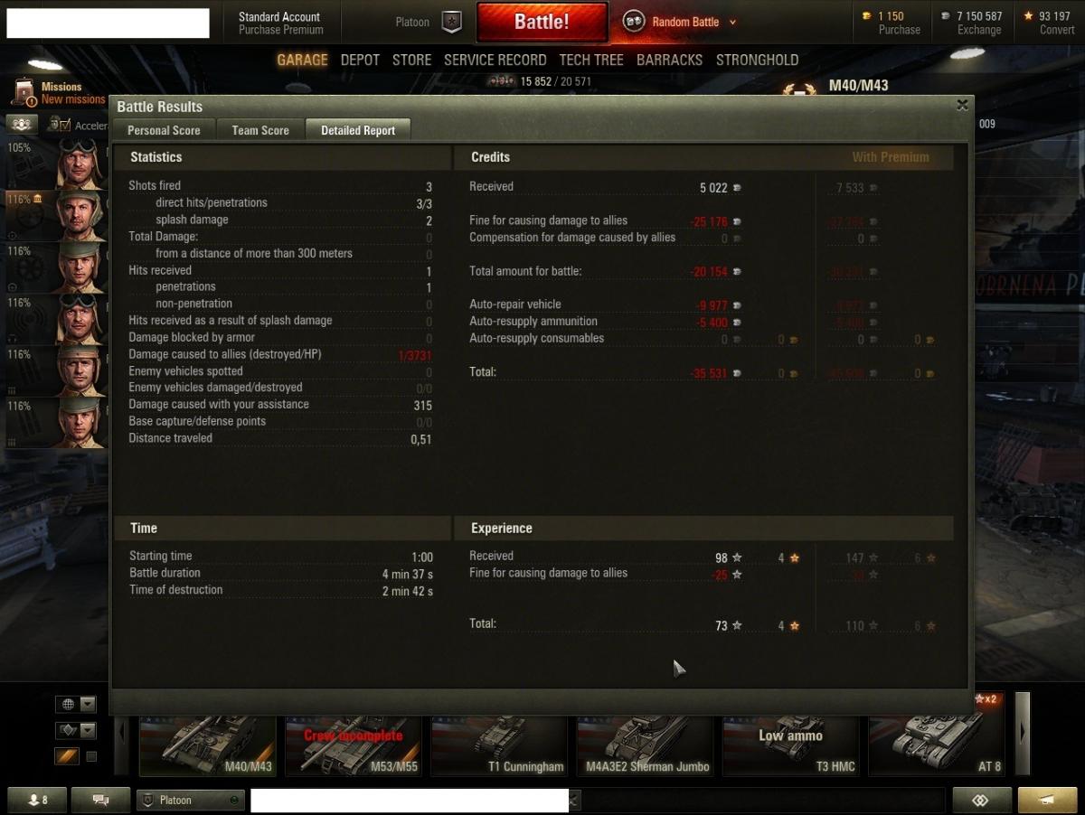Screen dimensions: 1085x815
Task: Expand the vehicle type filter dropdown
Action: [88, 730]
